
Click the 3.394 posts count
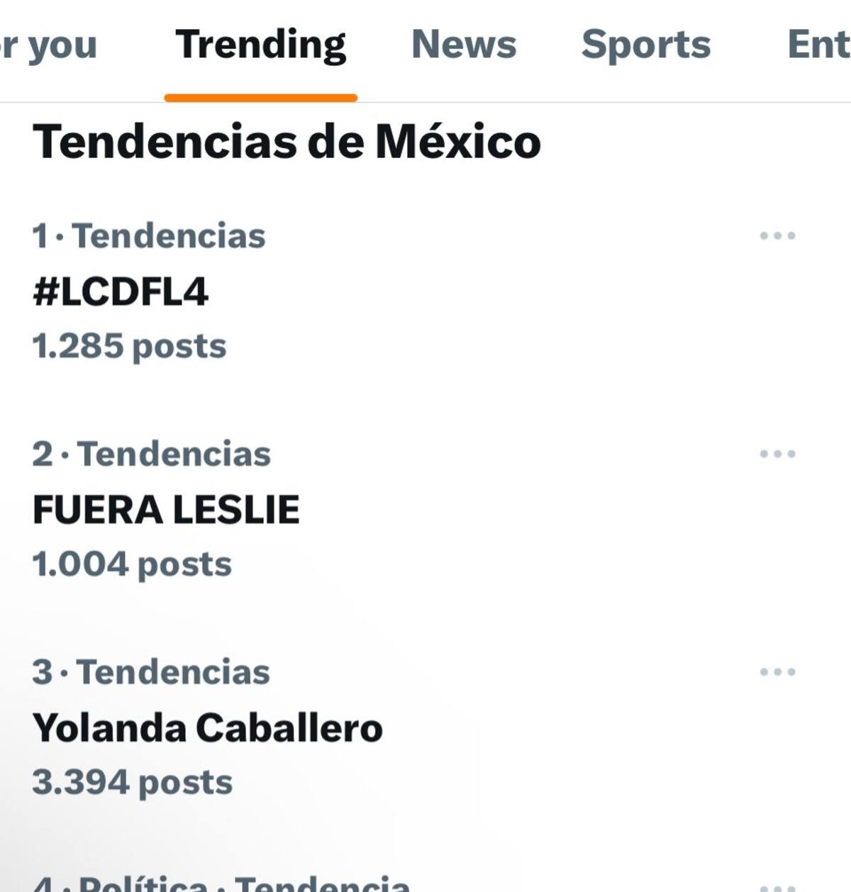coord(132,783)
